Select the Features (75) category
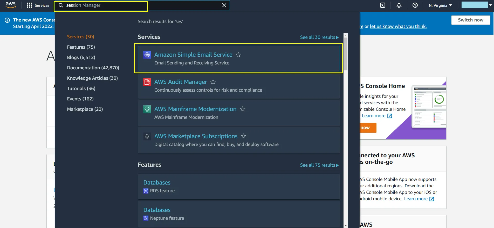This screenshot has width=494, height=228. point(81,47)
